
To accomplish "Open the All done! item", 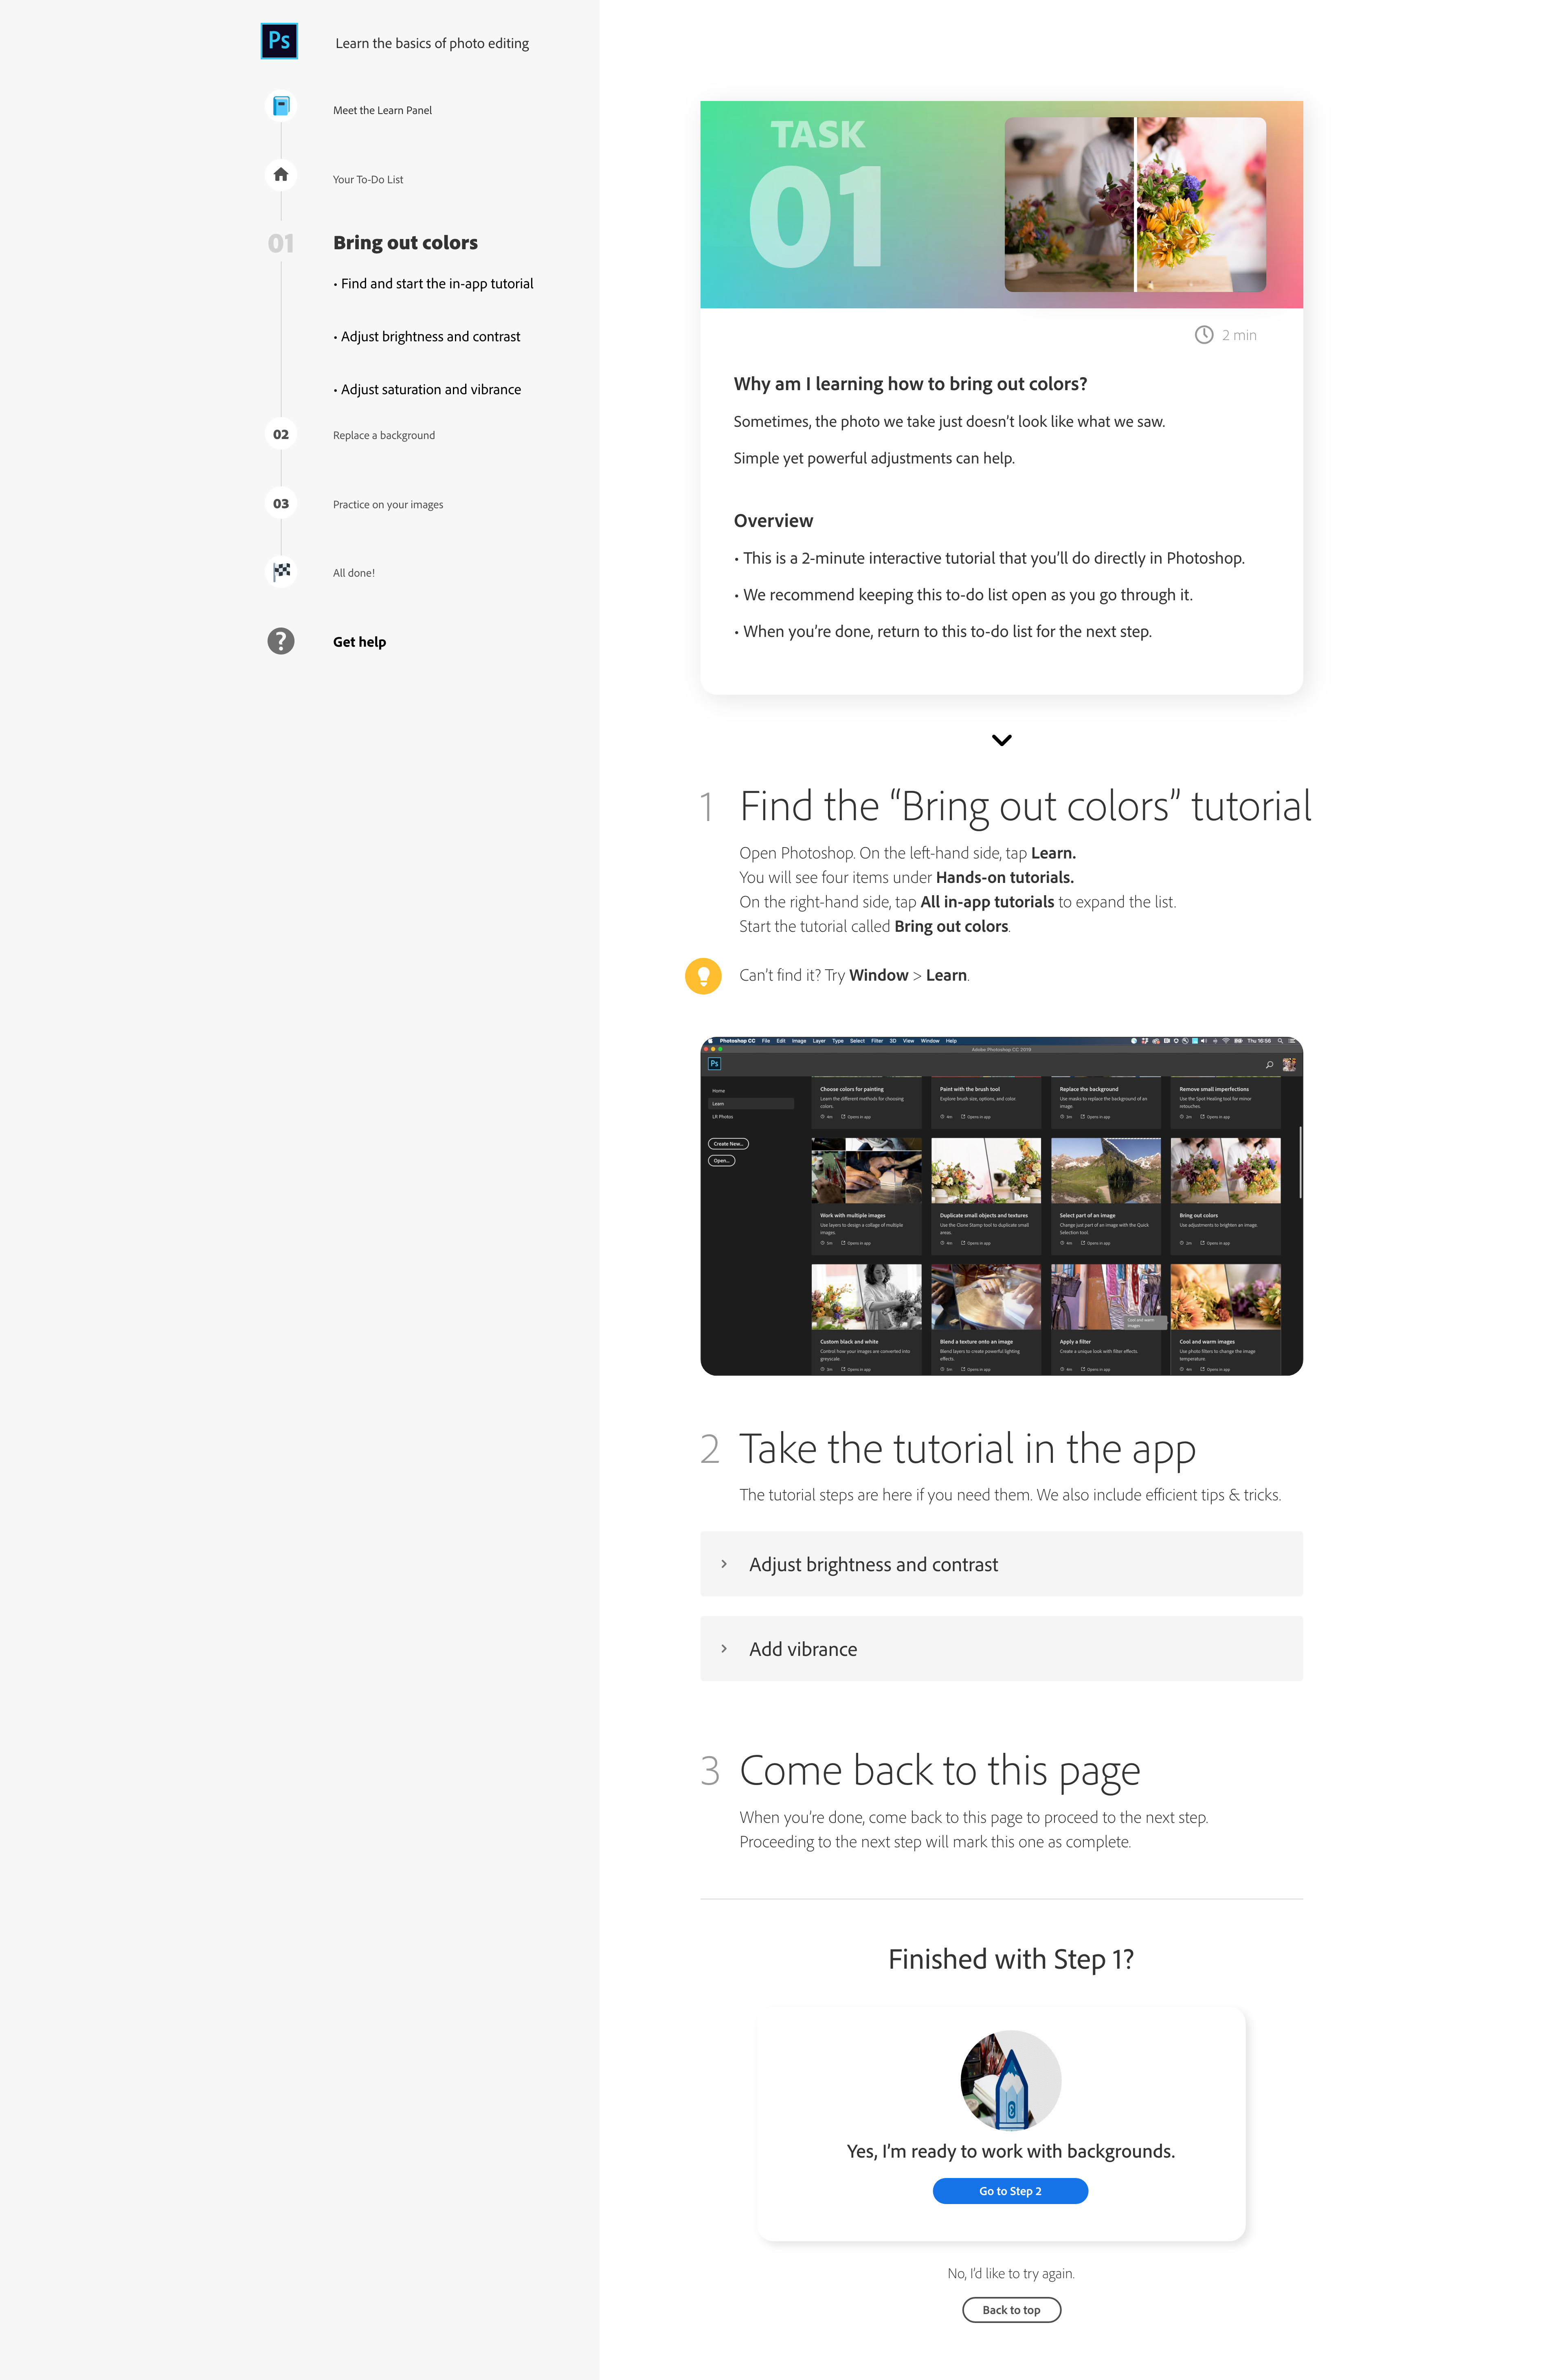I will [x=354, y=573].
